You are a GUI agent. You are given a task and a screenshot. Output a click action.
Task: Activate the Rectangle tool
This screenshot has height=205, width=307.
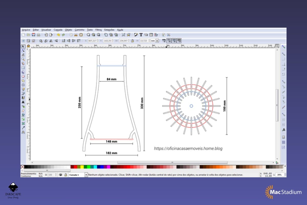23,68
